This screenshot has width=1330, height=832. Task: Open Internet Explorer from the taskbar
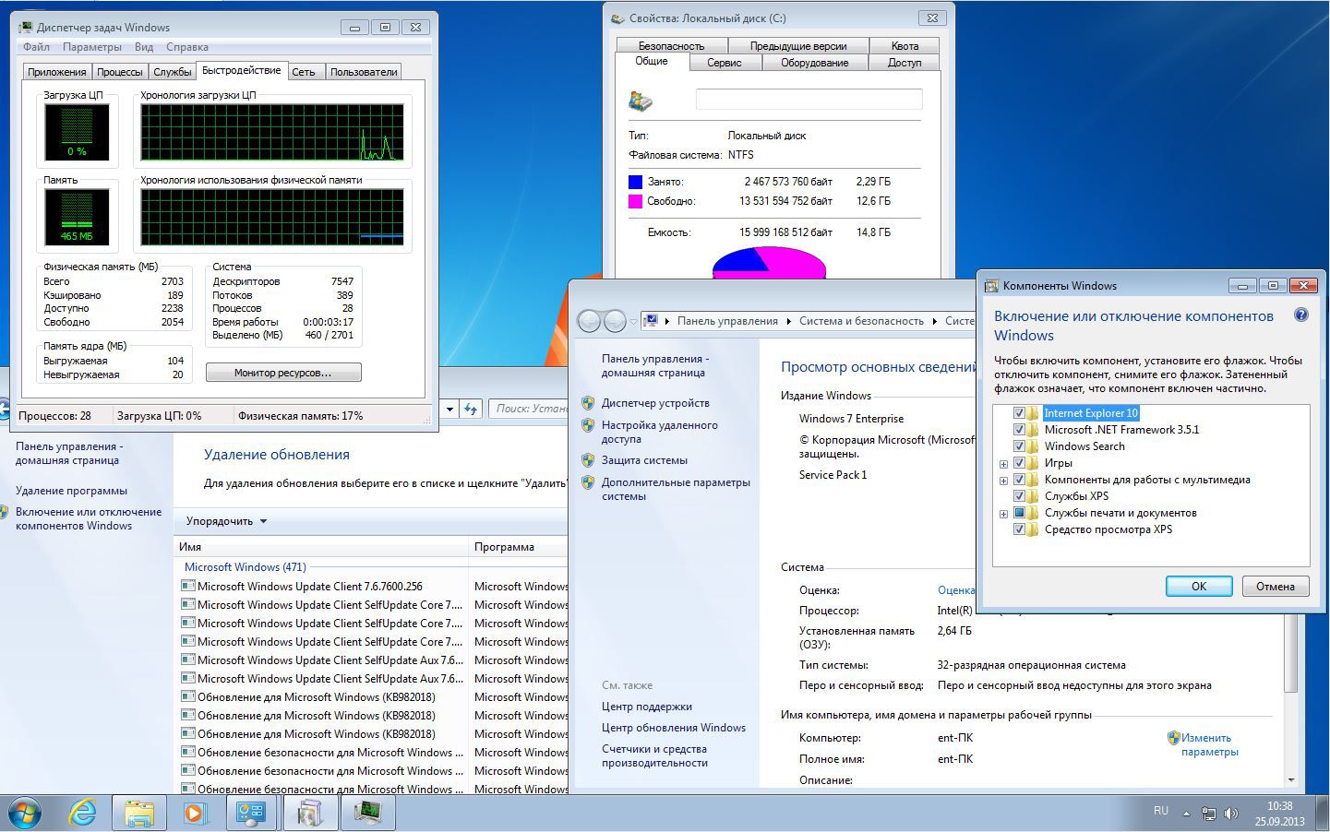click(83, 813)
